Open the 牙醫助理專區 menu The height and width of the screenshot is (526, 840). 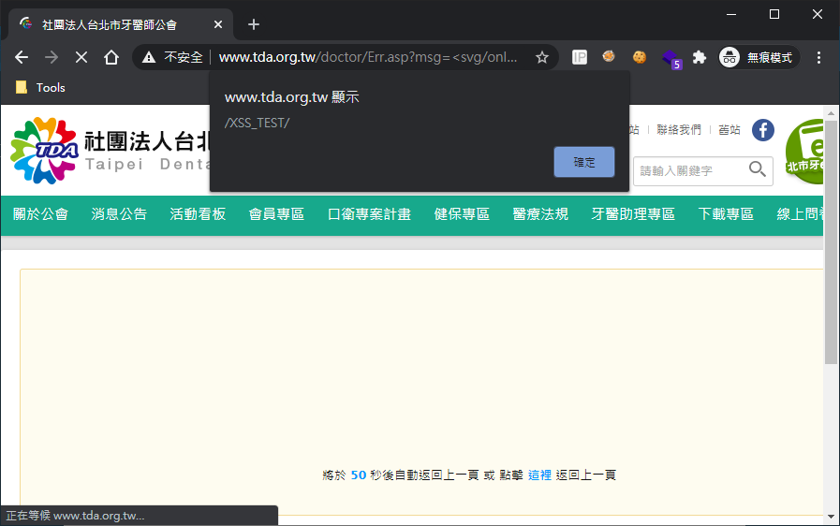(633, 214)
